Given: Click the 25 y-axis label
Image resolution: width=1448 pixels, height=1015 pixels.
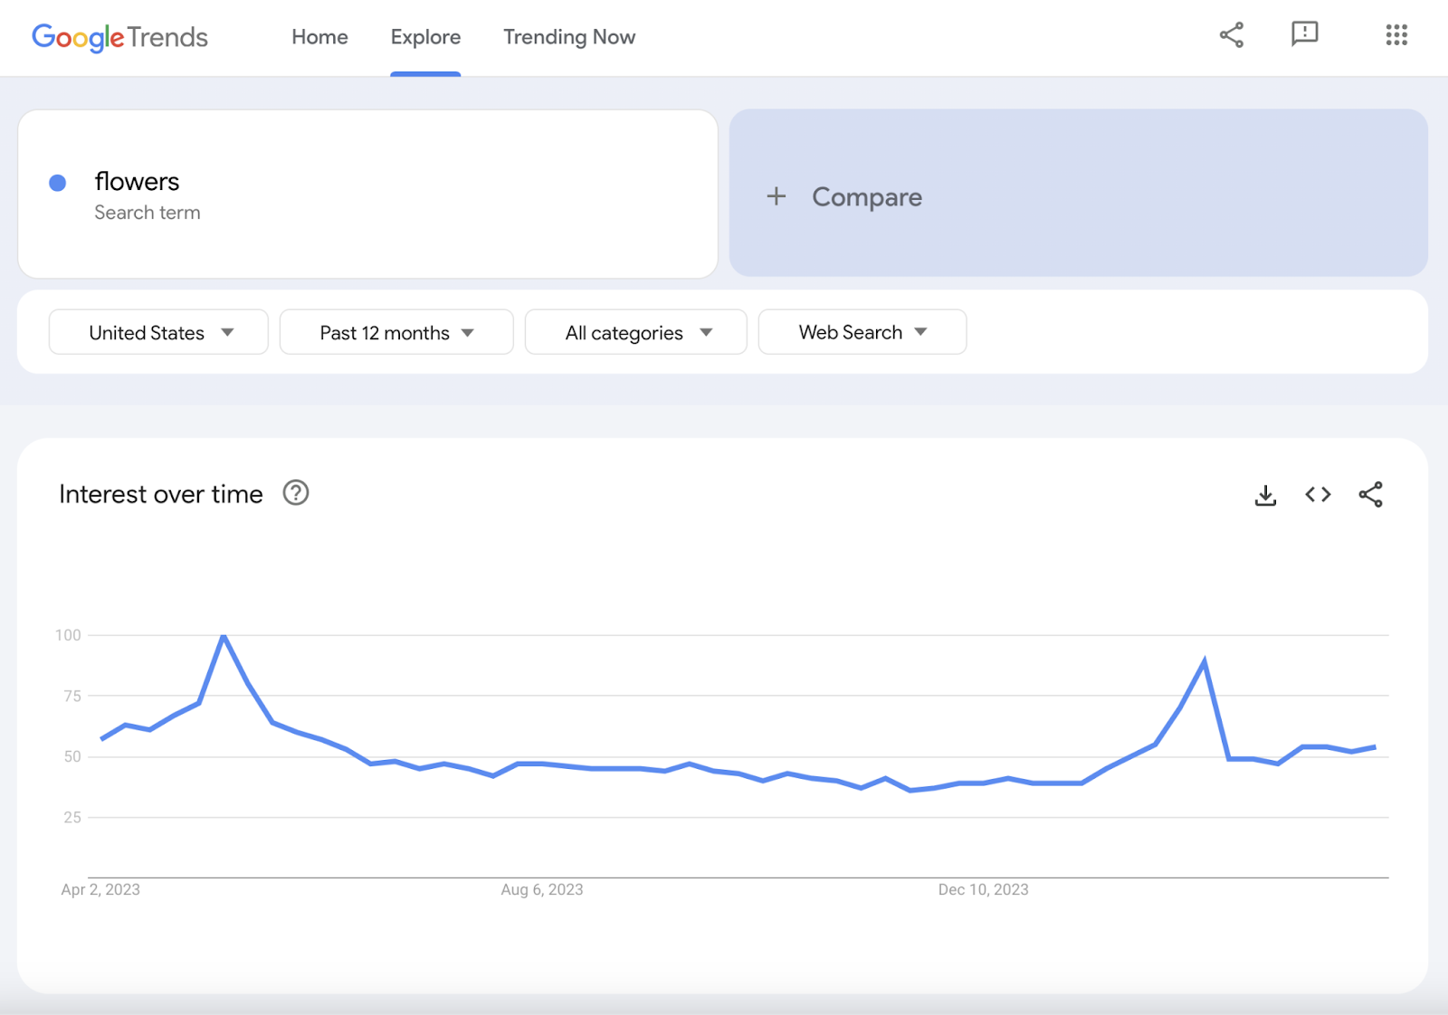Looking at the screenshot, I should click(72, 817).
